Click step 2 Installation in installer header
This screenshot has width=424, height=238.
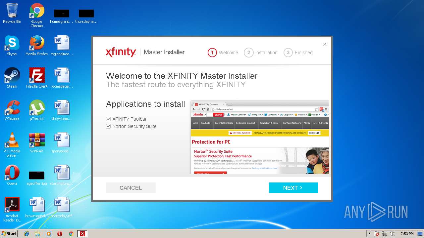click(x=261, y=53)
